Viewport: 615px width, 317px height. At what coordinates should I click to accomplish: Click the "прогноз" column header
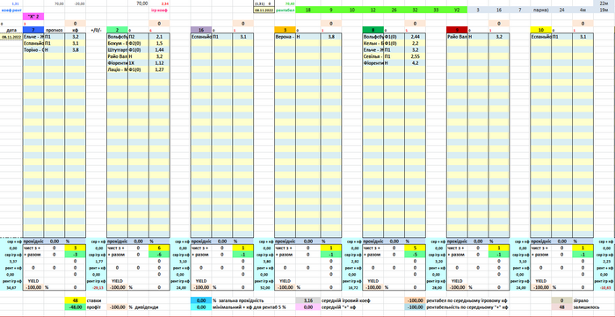(x=54, y=30)
